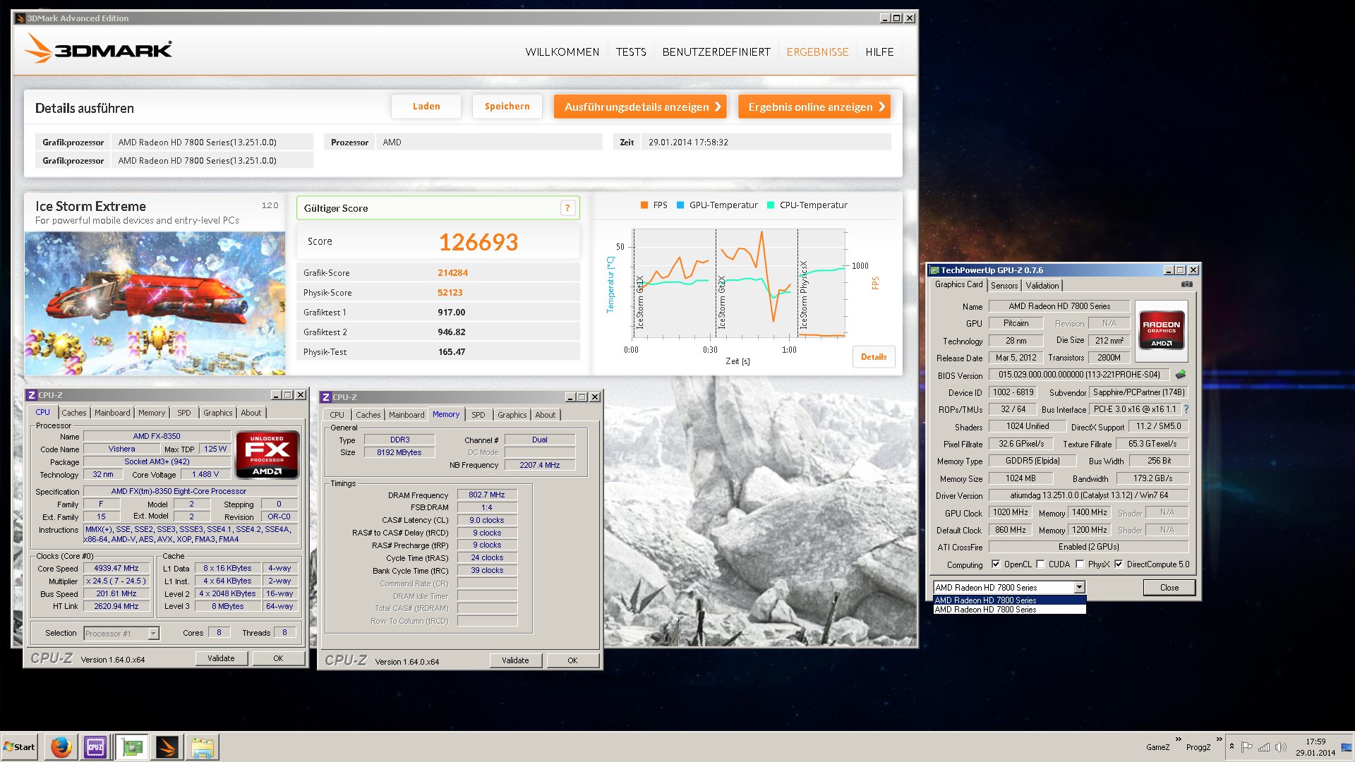
Task: Open Mainboard tab in the left CPU-Z window
Action: click(112, 413)
